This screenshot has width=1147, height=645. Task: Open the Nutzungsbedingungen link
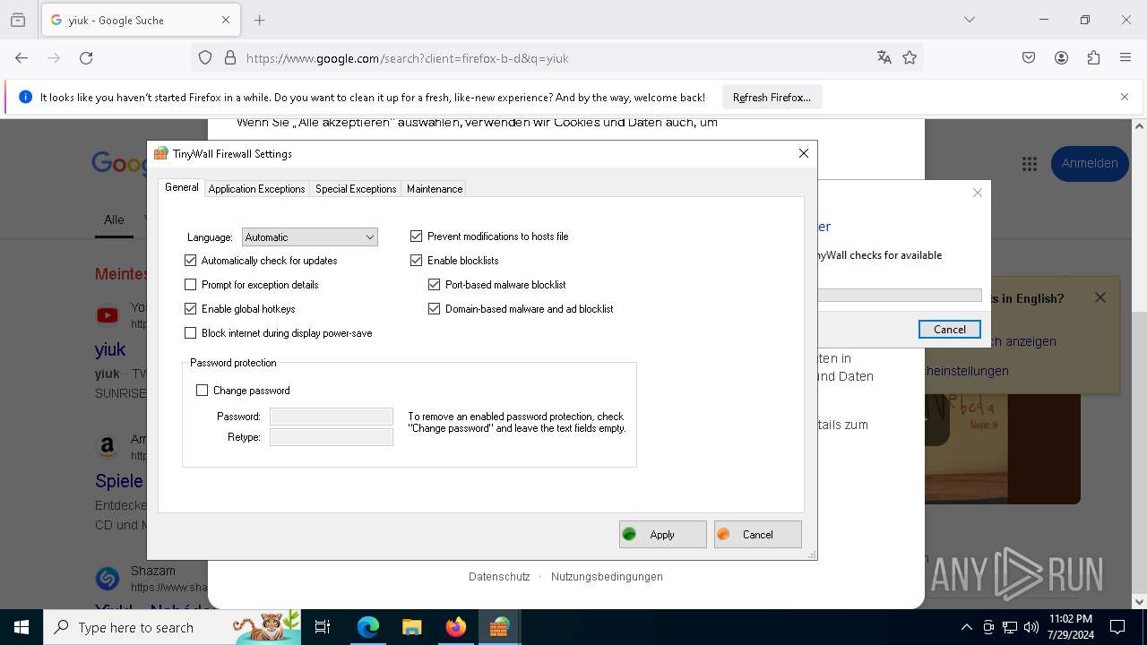coord(607,577)
